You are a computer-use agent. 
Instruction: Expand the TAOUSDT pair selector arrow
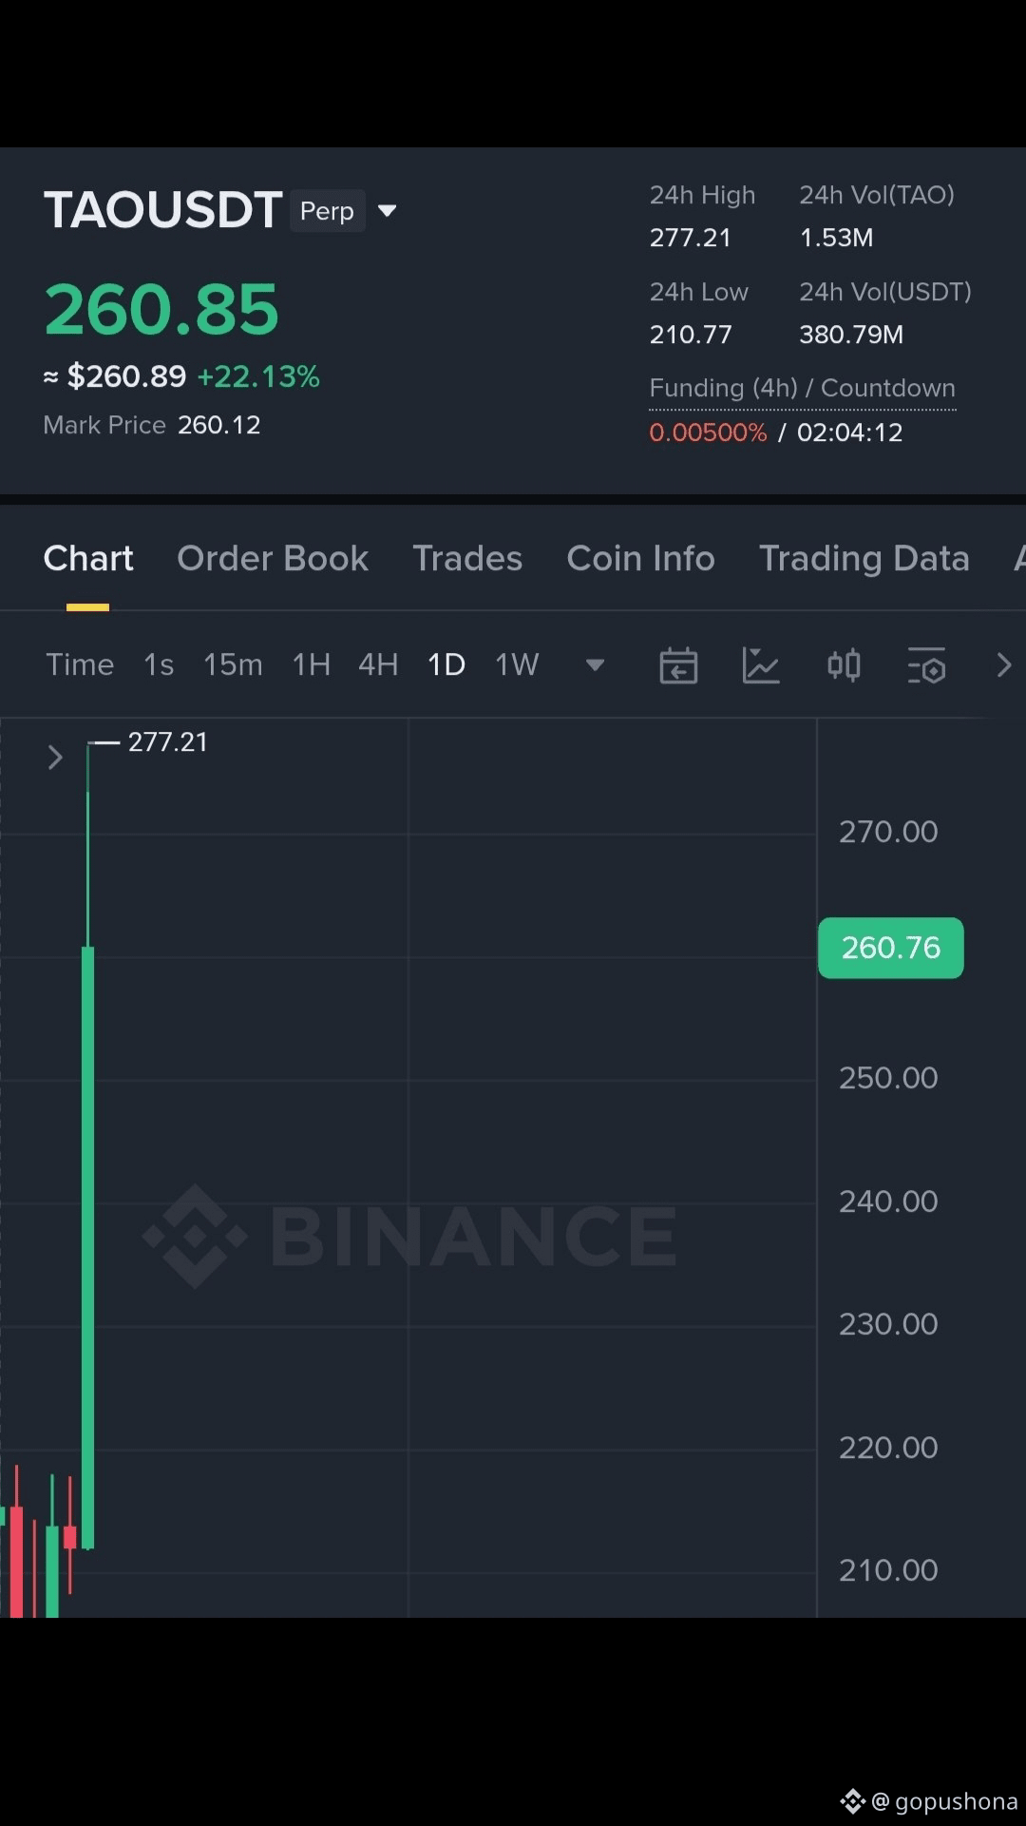point(387,211)
